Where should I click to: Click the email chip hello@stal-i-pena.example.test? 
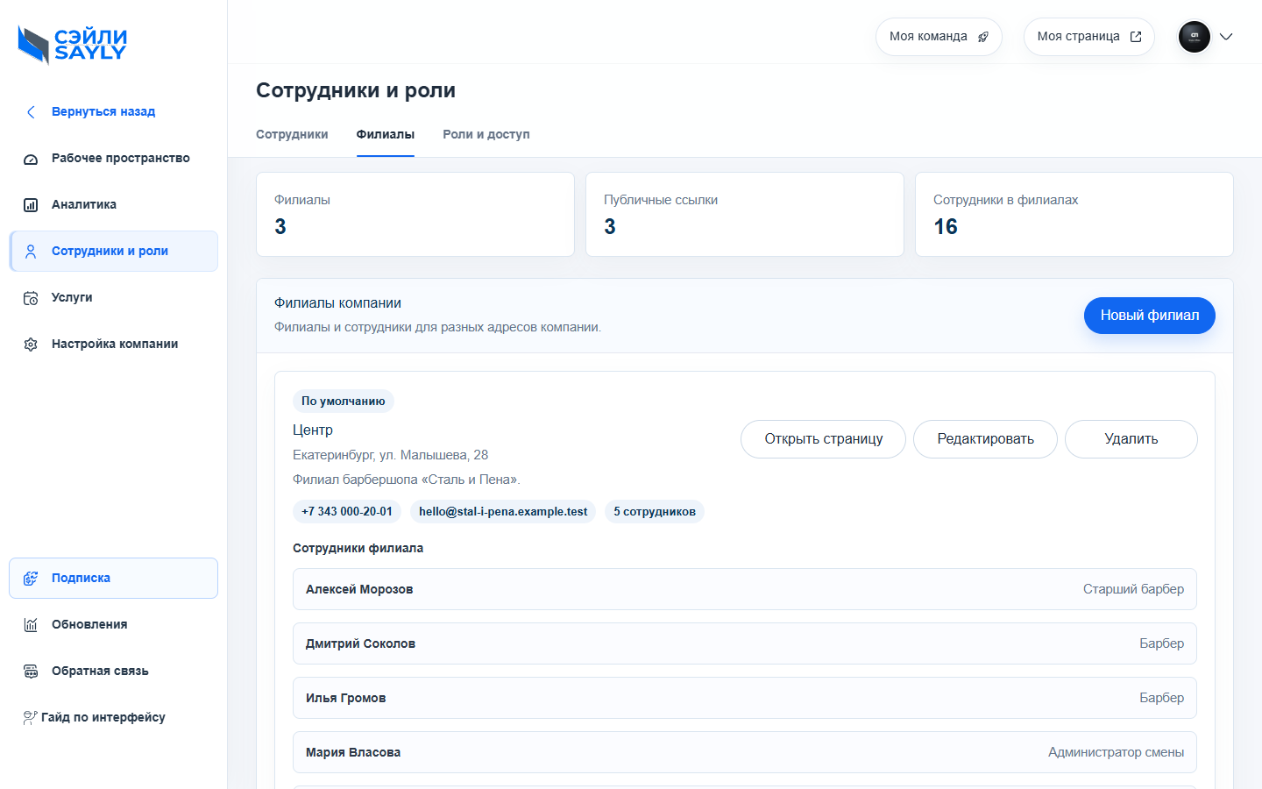(503, 512)
